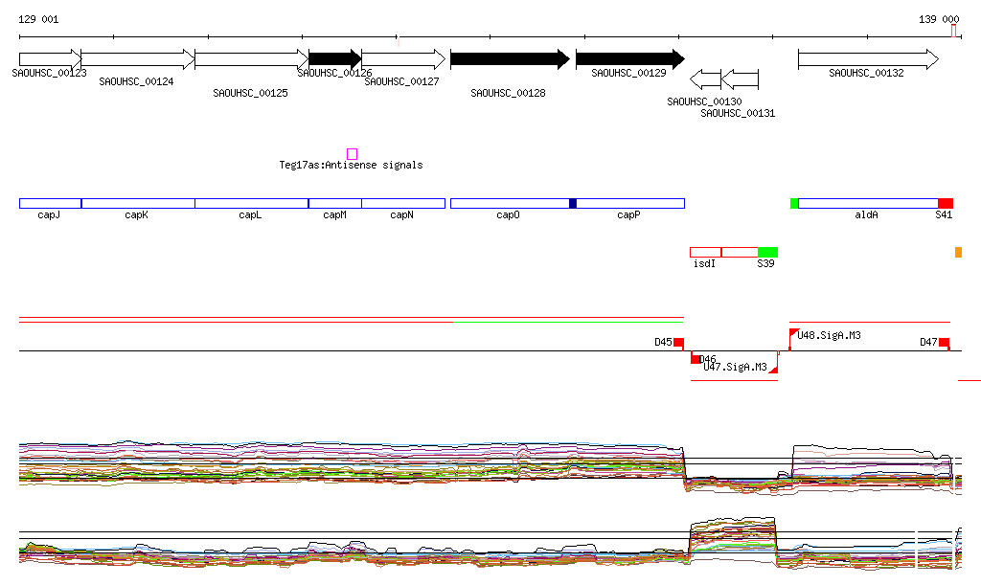Select the black SAOUHSC_00128 gene arrow

pos(510,59)
